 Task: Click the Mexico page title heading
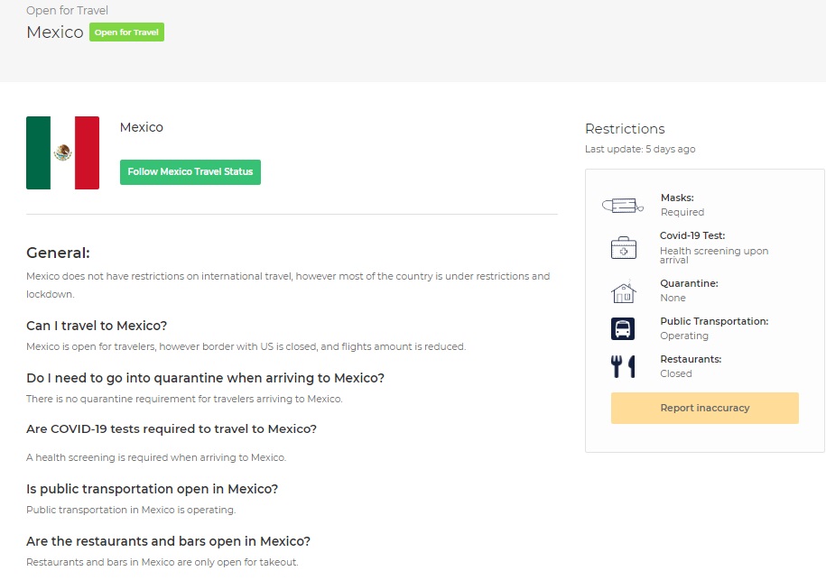(55, 32)
